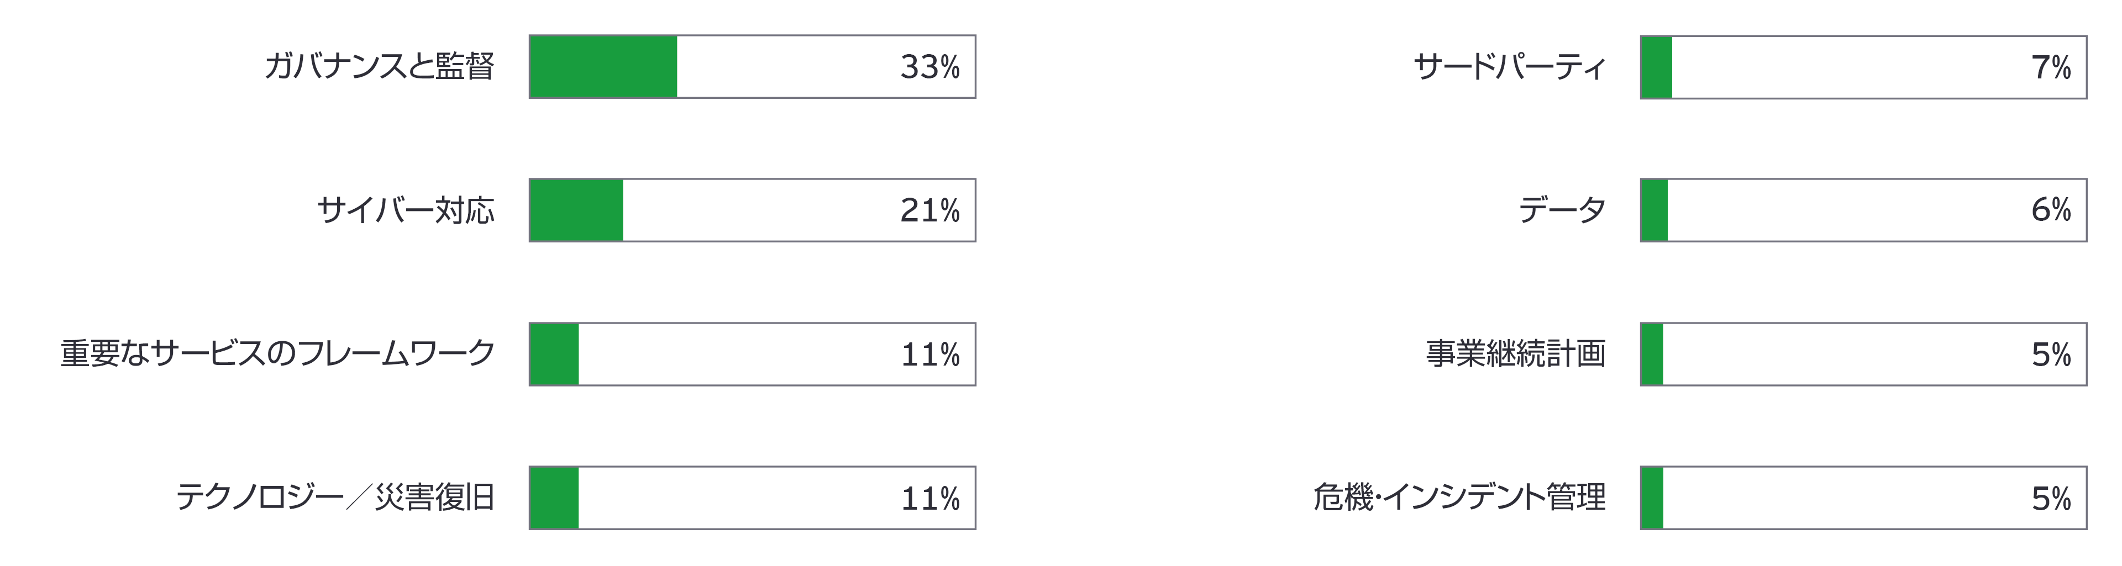Click the green fill of the 重要なサービスのフレームワーク bar
This screenshot has height=566, width=2122.
[x=554, y=354]
